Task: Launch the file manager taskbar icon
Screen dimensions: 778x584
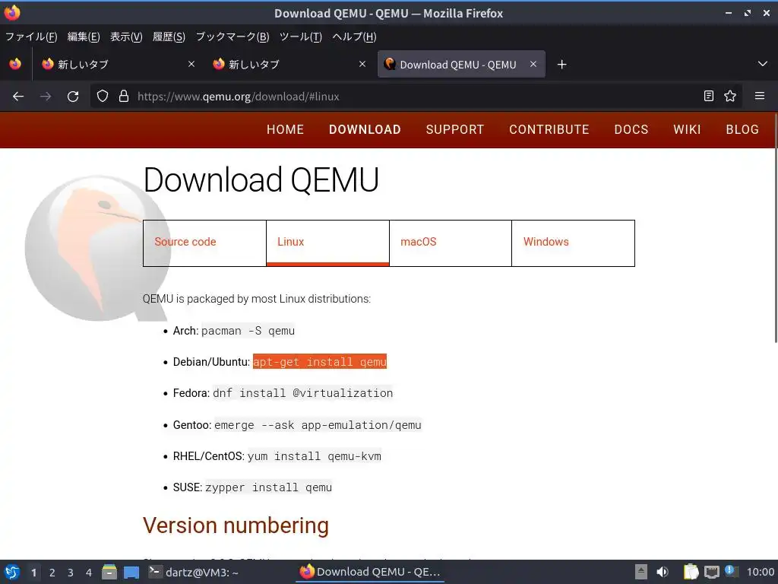Action: pyautogui.click(x=109, y=572)
